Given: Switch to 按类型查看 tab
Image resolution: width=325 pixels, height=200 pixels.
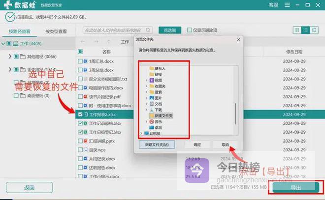Looking at the screenshot, I should click(x=56, y=31).
